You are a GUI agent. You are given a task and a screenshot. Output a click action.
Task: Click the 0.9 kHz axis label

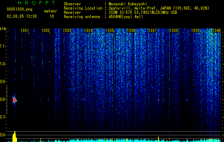click(x=2, y=82)
